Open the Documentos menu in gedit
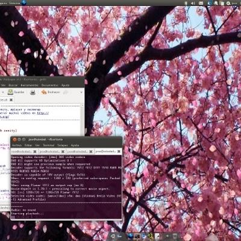241x241 pixels. point(50,85)
